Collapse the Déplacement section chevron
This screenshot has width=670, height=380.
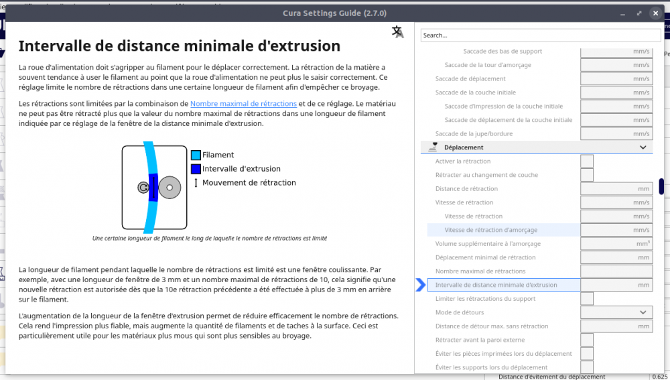click(643, 147)
